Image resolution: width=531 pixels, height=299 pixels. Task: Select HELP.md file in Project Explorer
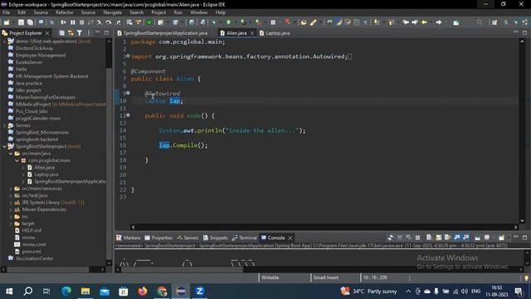point(32,231)
